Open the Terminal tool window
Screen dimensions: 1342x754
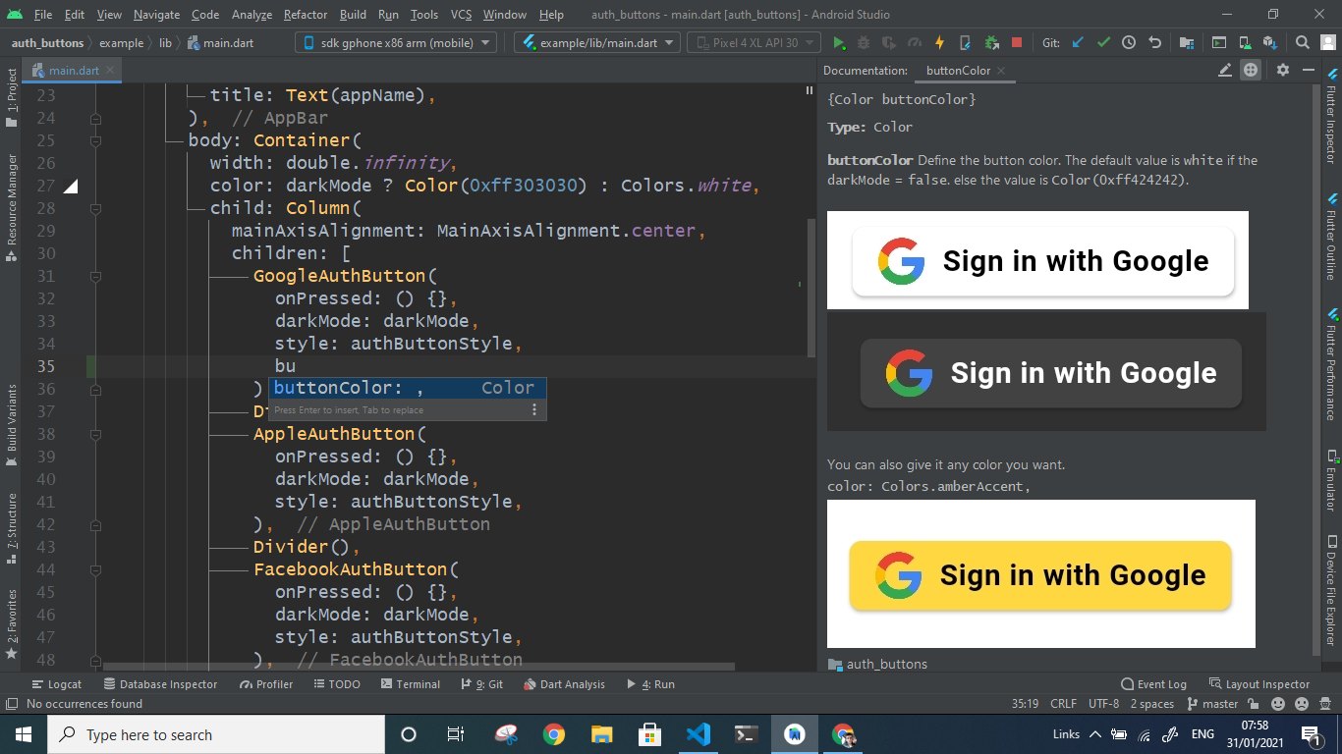coord(411,684)
